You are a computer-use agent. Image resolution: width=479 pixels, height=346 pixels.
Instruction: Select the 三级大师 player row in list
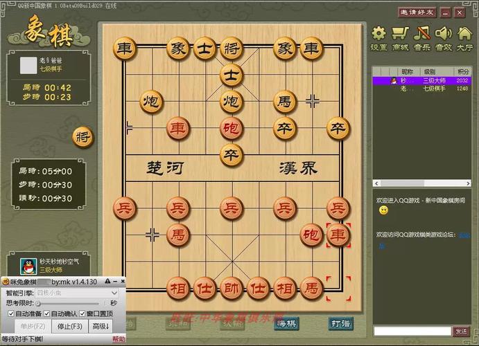[x=423, y=80]
